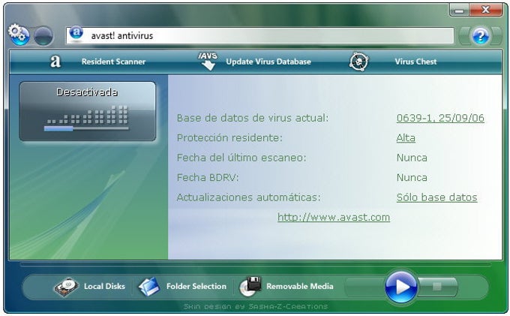
Task: Open help with the question mark icon
Action: tap(481, 35)
